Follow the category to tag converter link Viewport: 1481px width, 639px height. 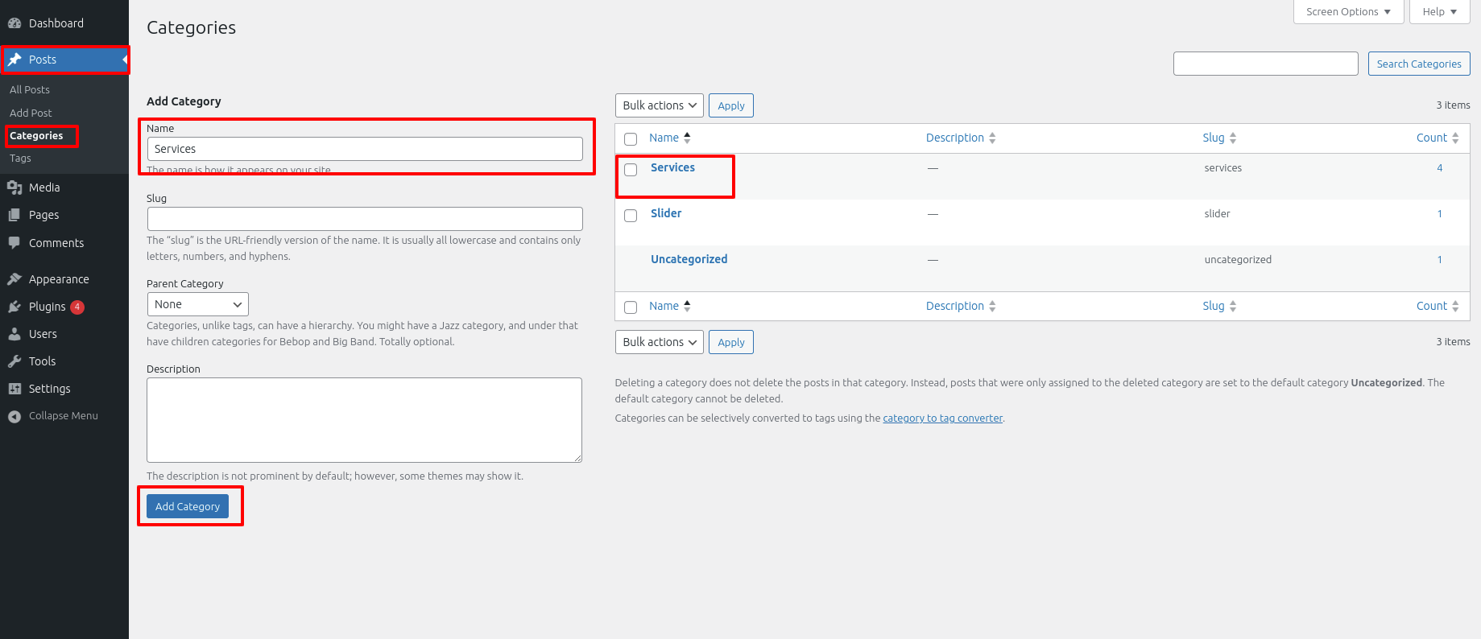tap(942, 418)
